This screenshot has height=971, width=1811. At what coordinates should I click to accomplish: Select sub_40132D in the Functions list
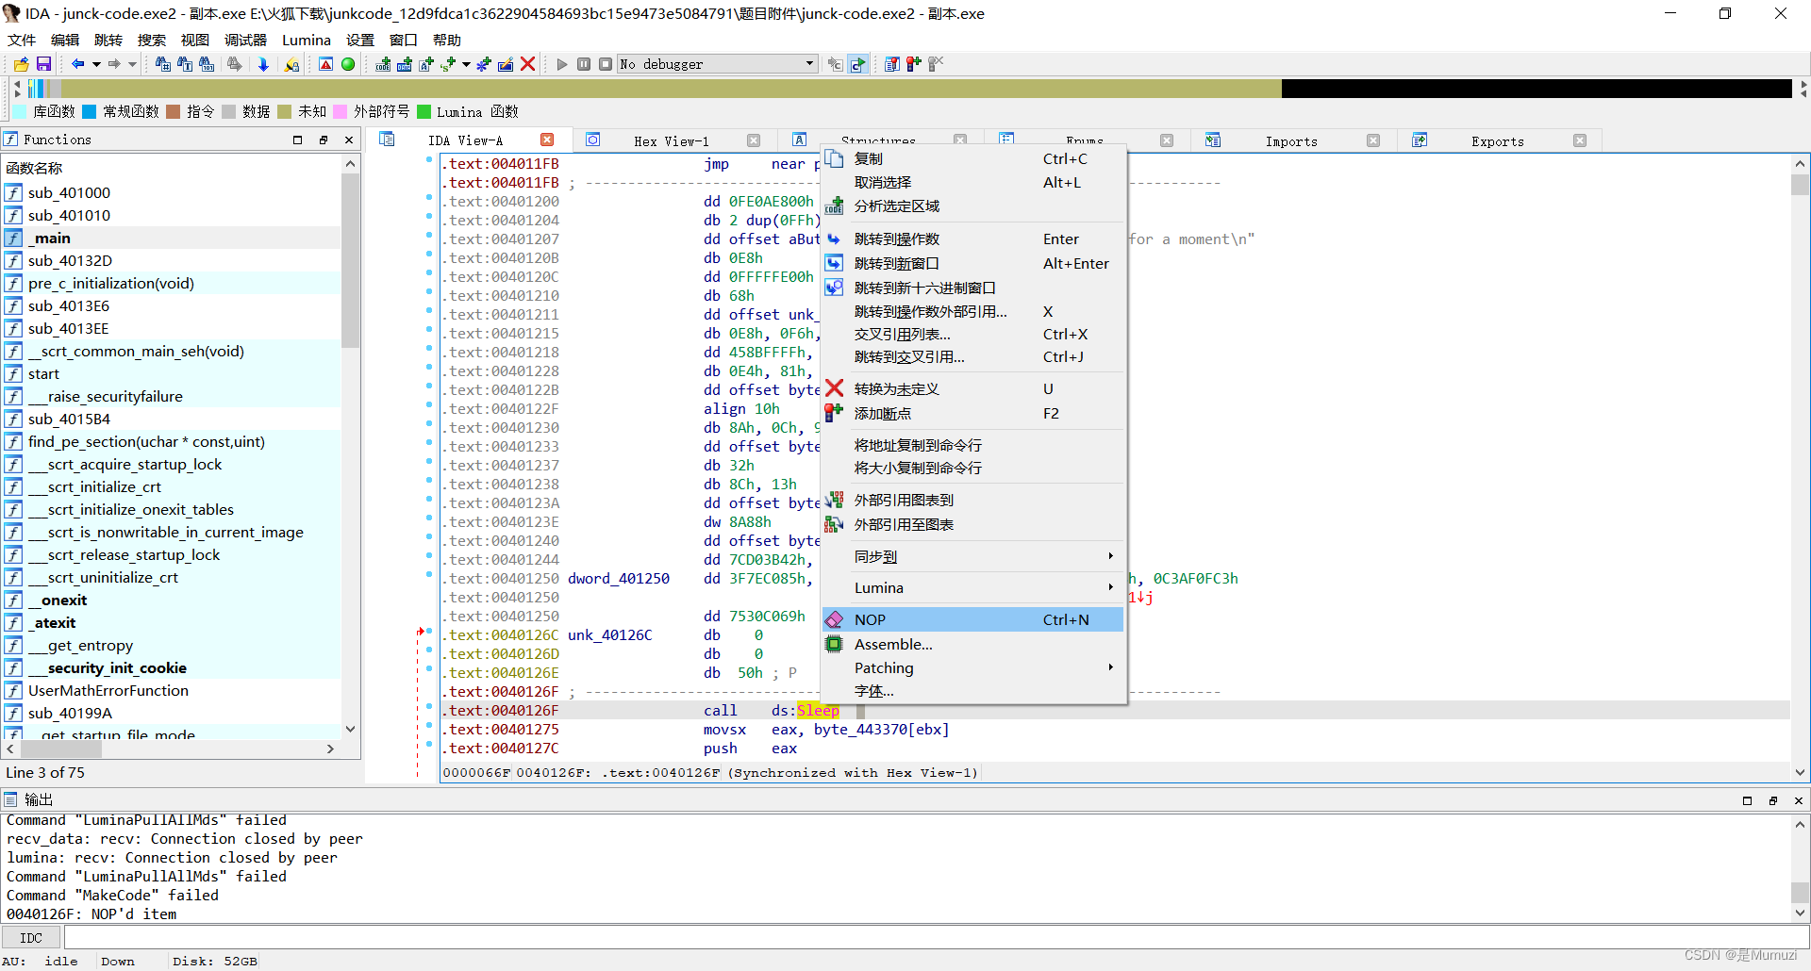pos(172,260)
